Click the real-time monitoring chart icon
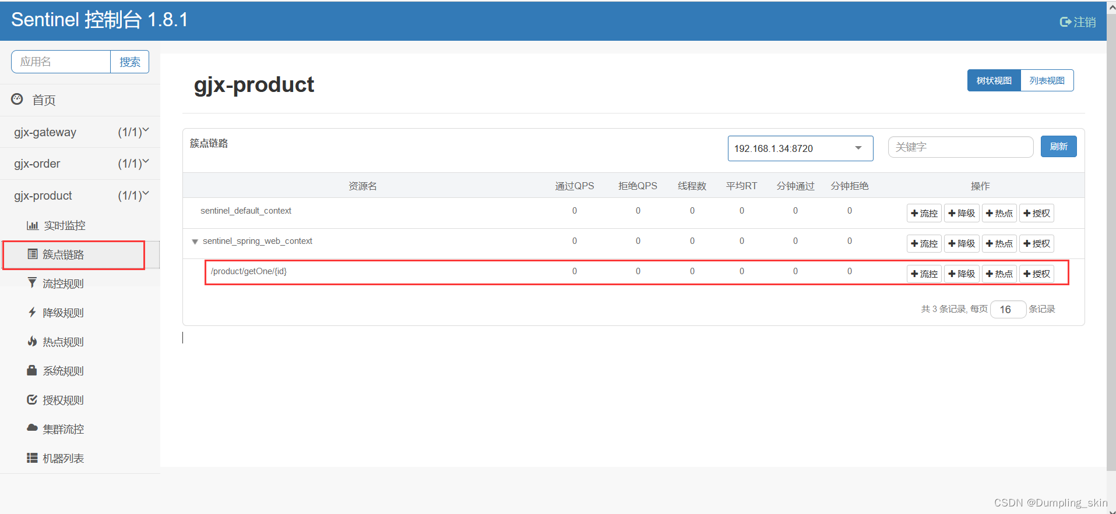The width and height of the screenshot is (1116, 514). coord(33,225)
